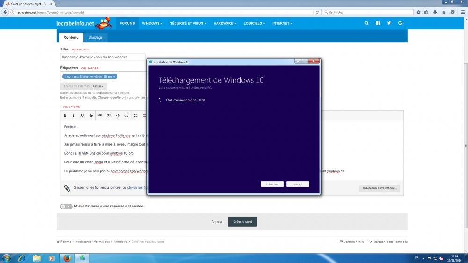
Task: Bookmark this page with the star icon
Action: click(x=418, y=12)
